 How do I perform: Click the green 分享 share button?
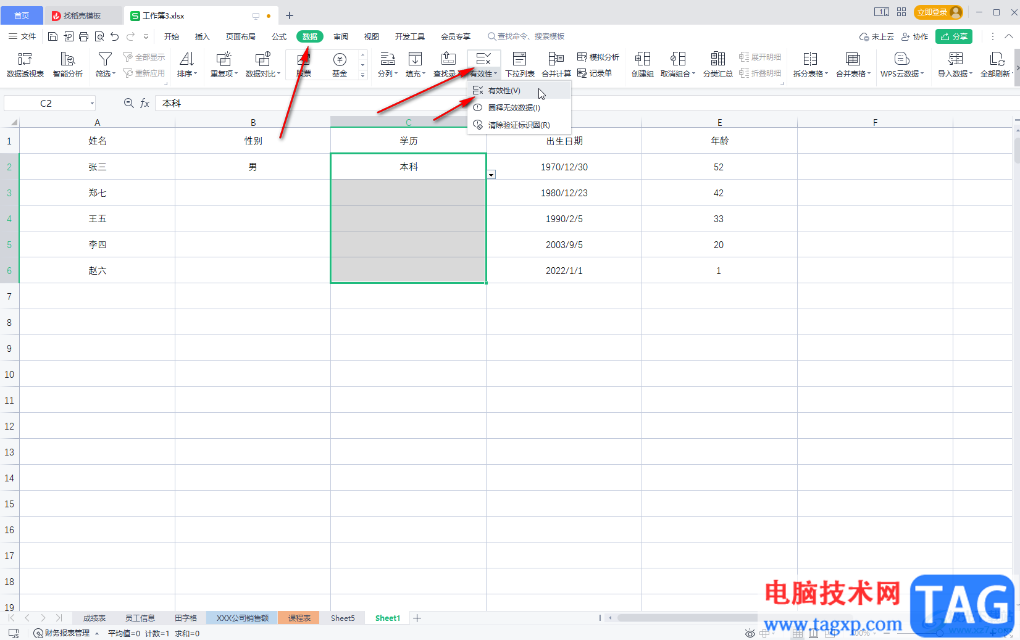954,37
